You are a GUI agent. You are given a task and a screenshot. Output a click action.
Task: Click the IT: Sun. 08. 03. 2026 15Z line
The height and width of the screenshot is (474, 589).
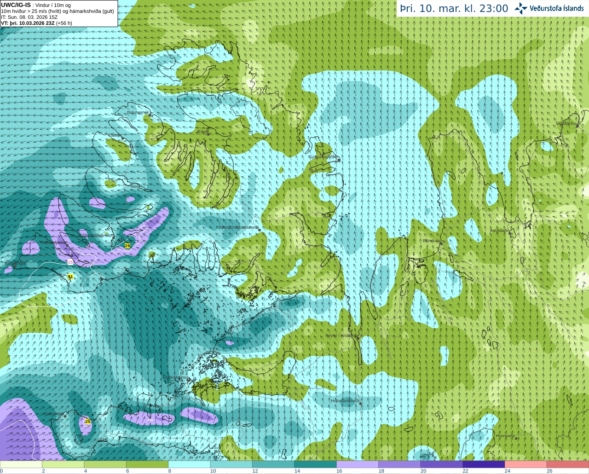(x=29, y=17)
